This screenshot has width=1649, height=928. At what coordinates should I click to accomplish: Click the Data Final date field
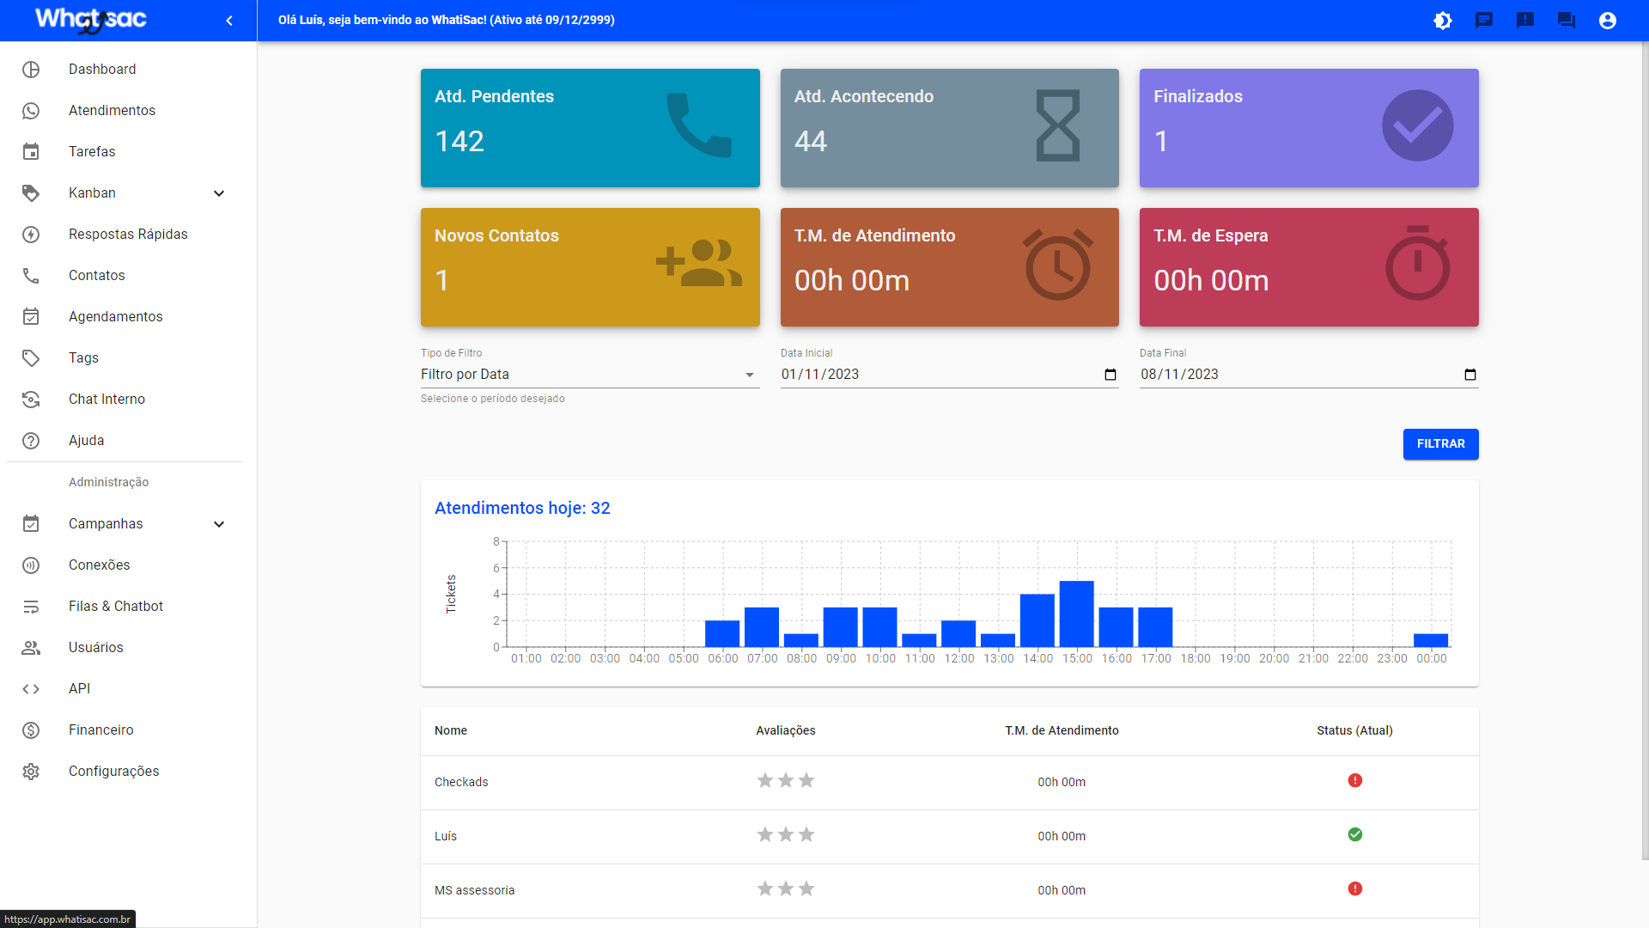pos(1309,375)
